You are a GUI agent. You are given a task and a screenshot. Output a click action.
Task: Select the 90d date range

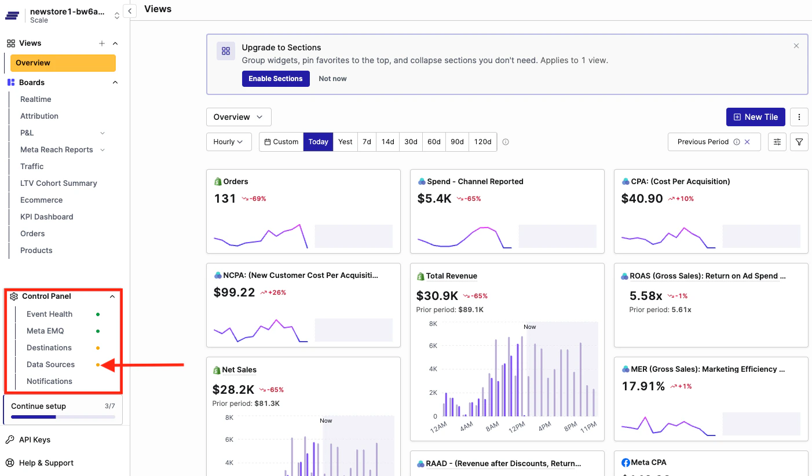pyautogui.click(x=458, y=142)
